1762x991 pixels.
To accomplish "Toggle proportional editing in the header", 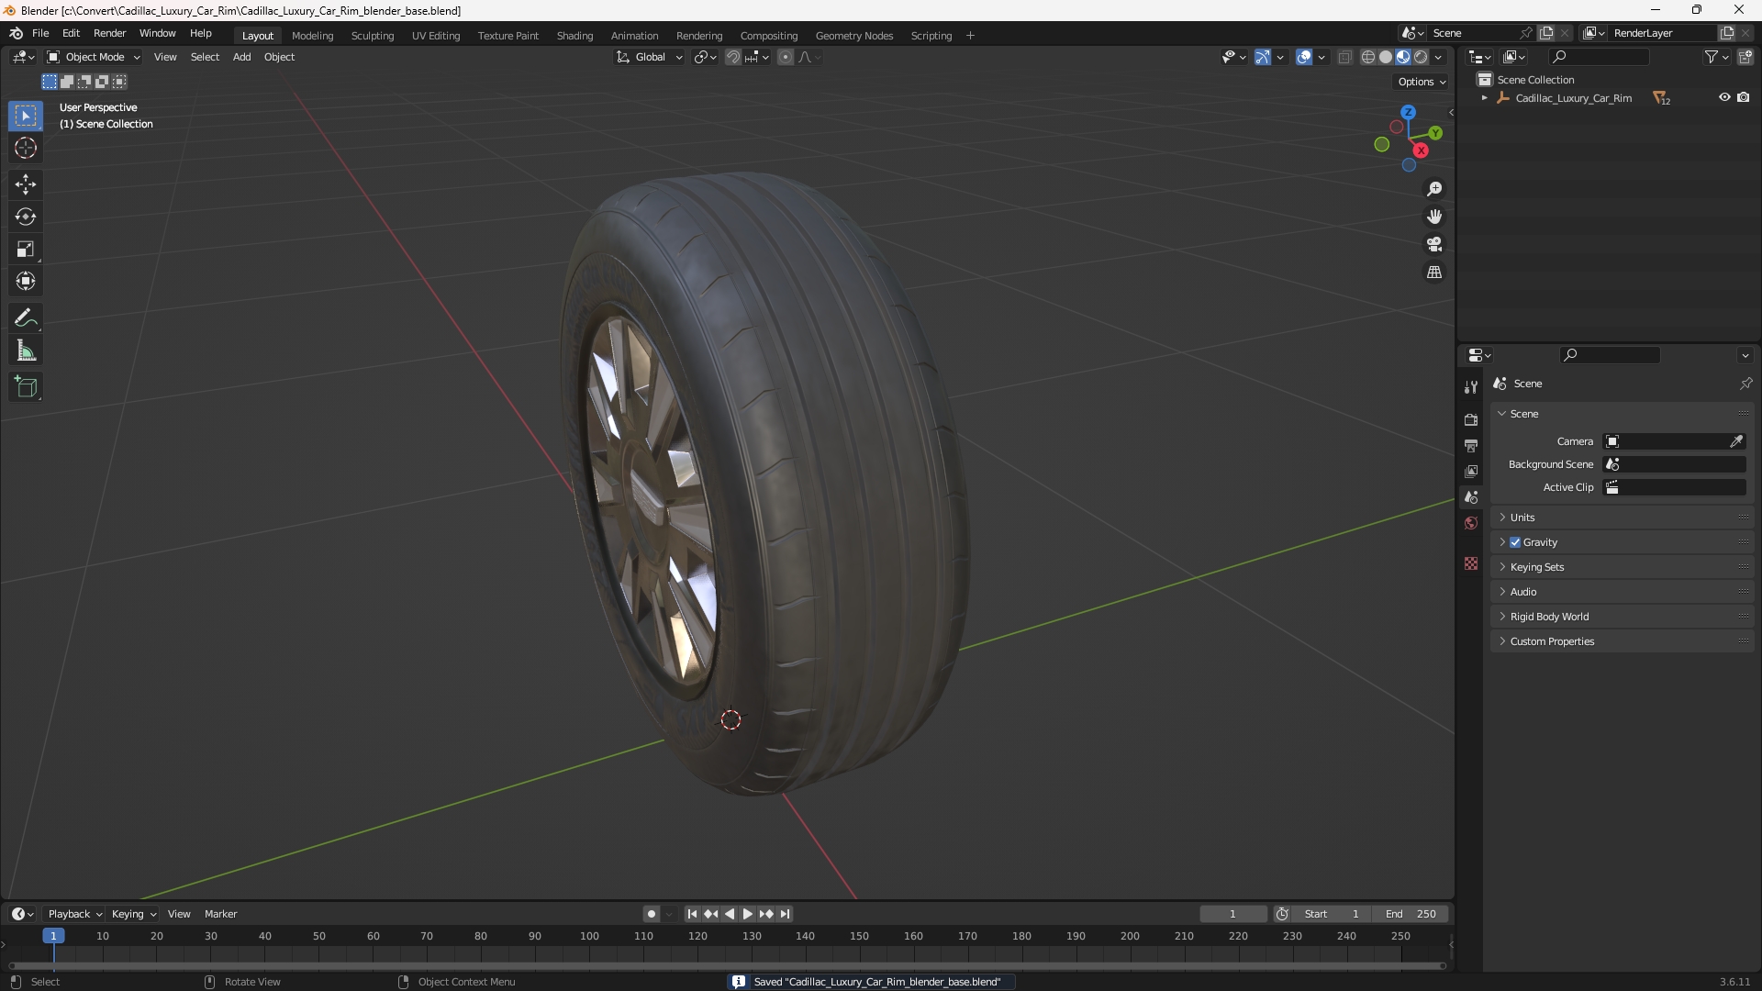I will (x=786, y=57).
